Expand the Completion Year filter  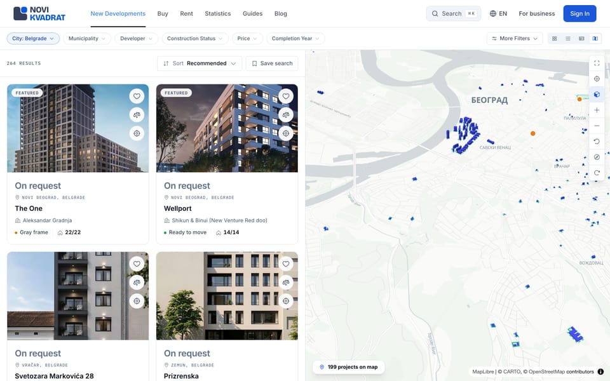coord(295,39)
